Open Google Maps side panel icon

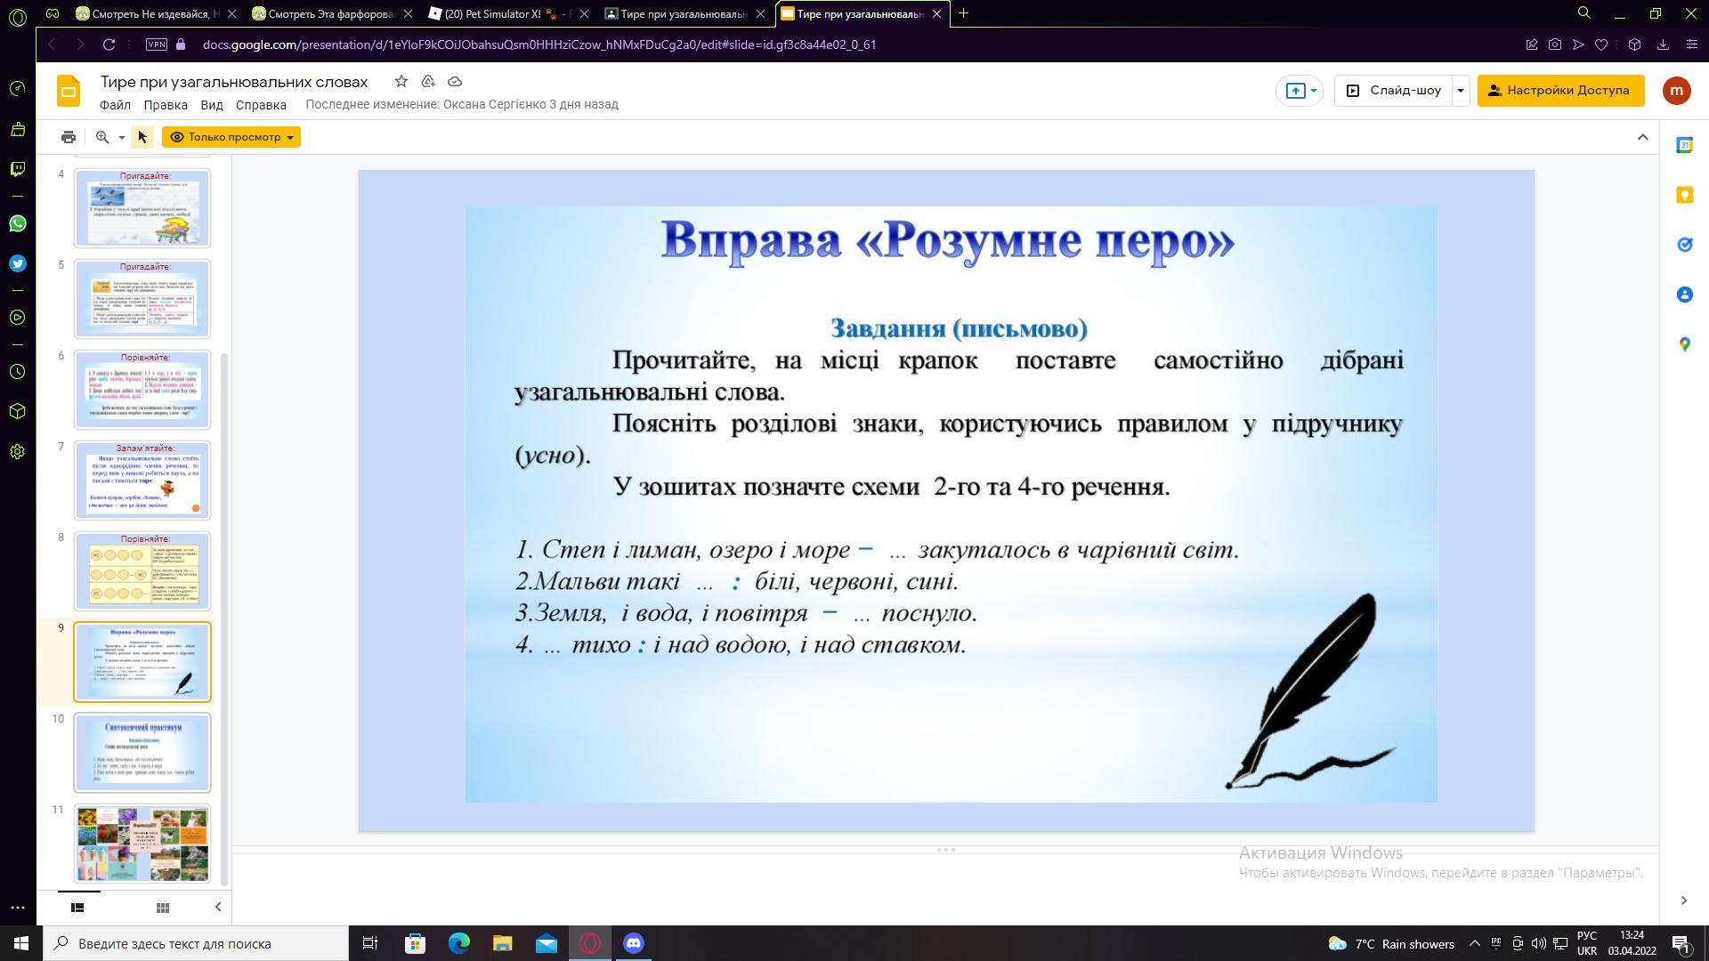point(1684,344)
